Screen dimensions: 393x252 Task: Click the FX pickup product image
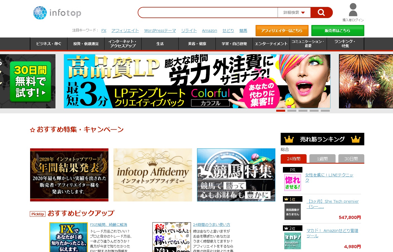coord(69,237)
